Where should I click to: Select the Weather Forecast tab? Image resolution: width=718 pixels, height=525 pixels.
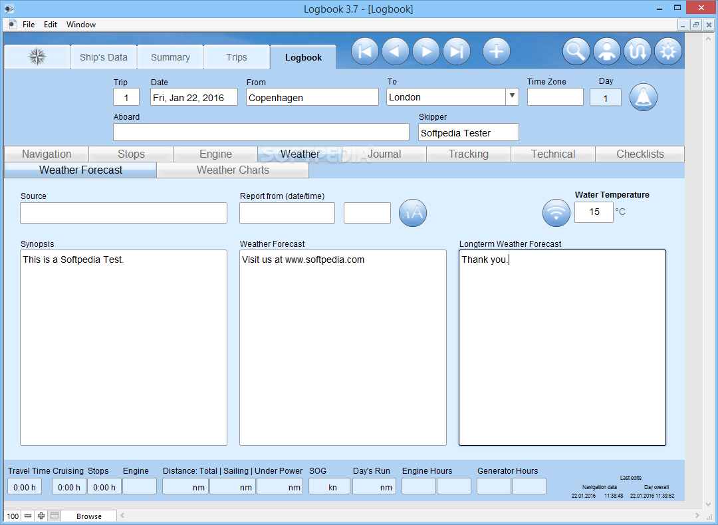pos(80,170)
